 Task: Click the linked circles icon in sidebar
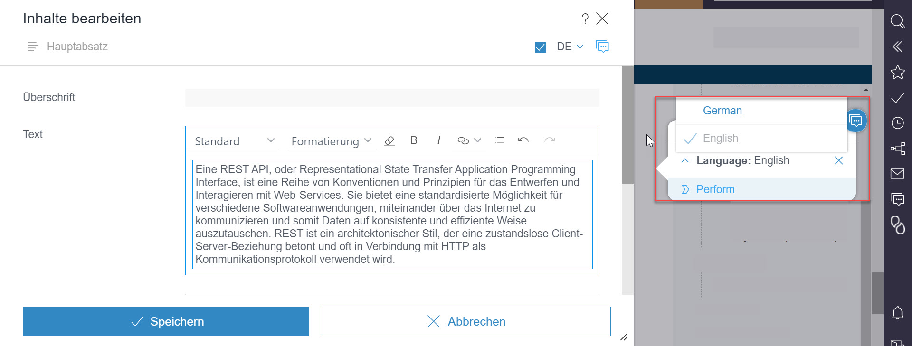tap(897, 225)
